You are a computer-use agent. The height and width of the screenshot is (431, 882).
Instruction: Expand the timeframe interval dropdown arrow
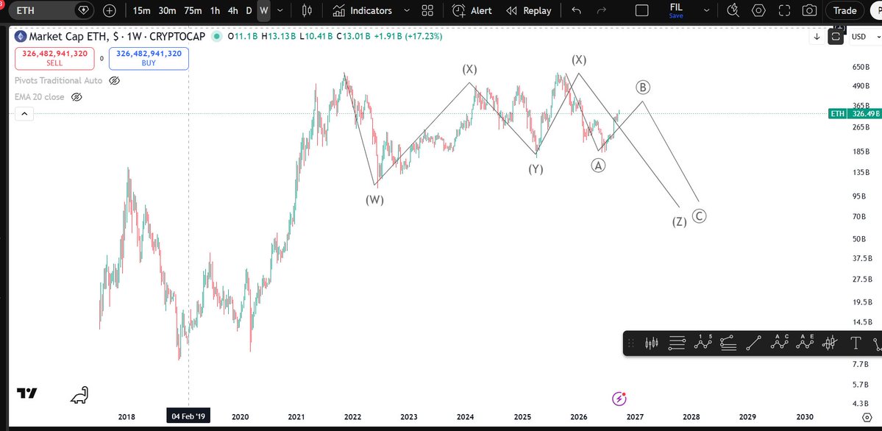click(x=281, y=11)
